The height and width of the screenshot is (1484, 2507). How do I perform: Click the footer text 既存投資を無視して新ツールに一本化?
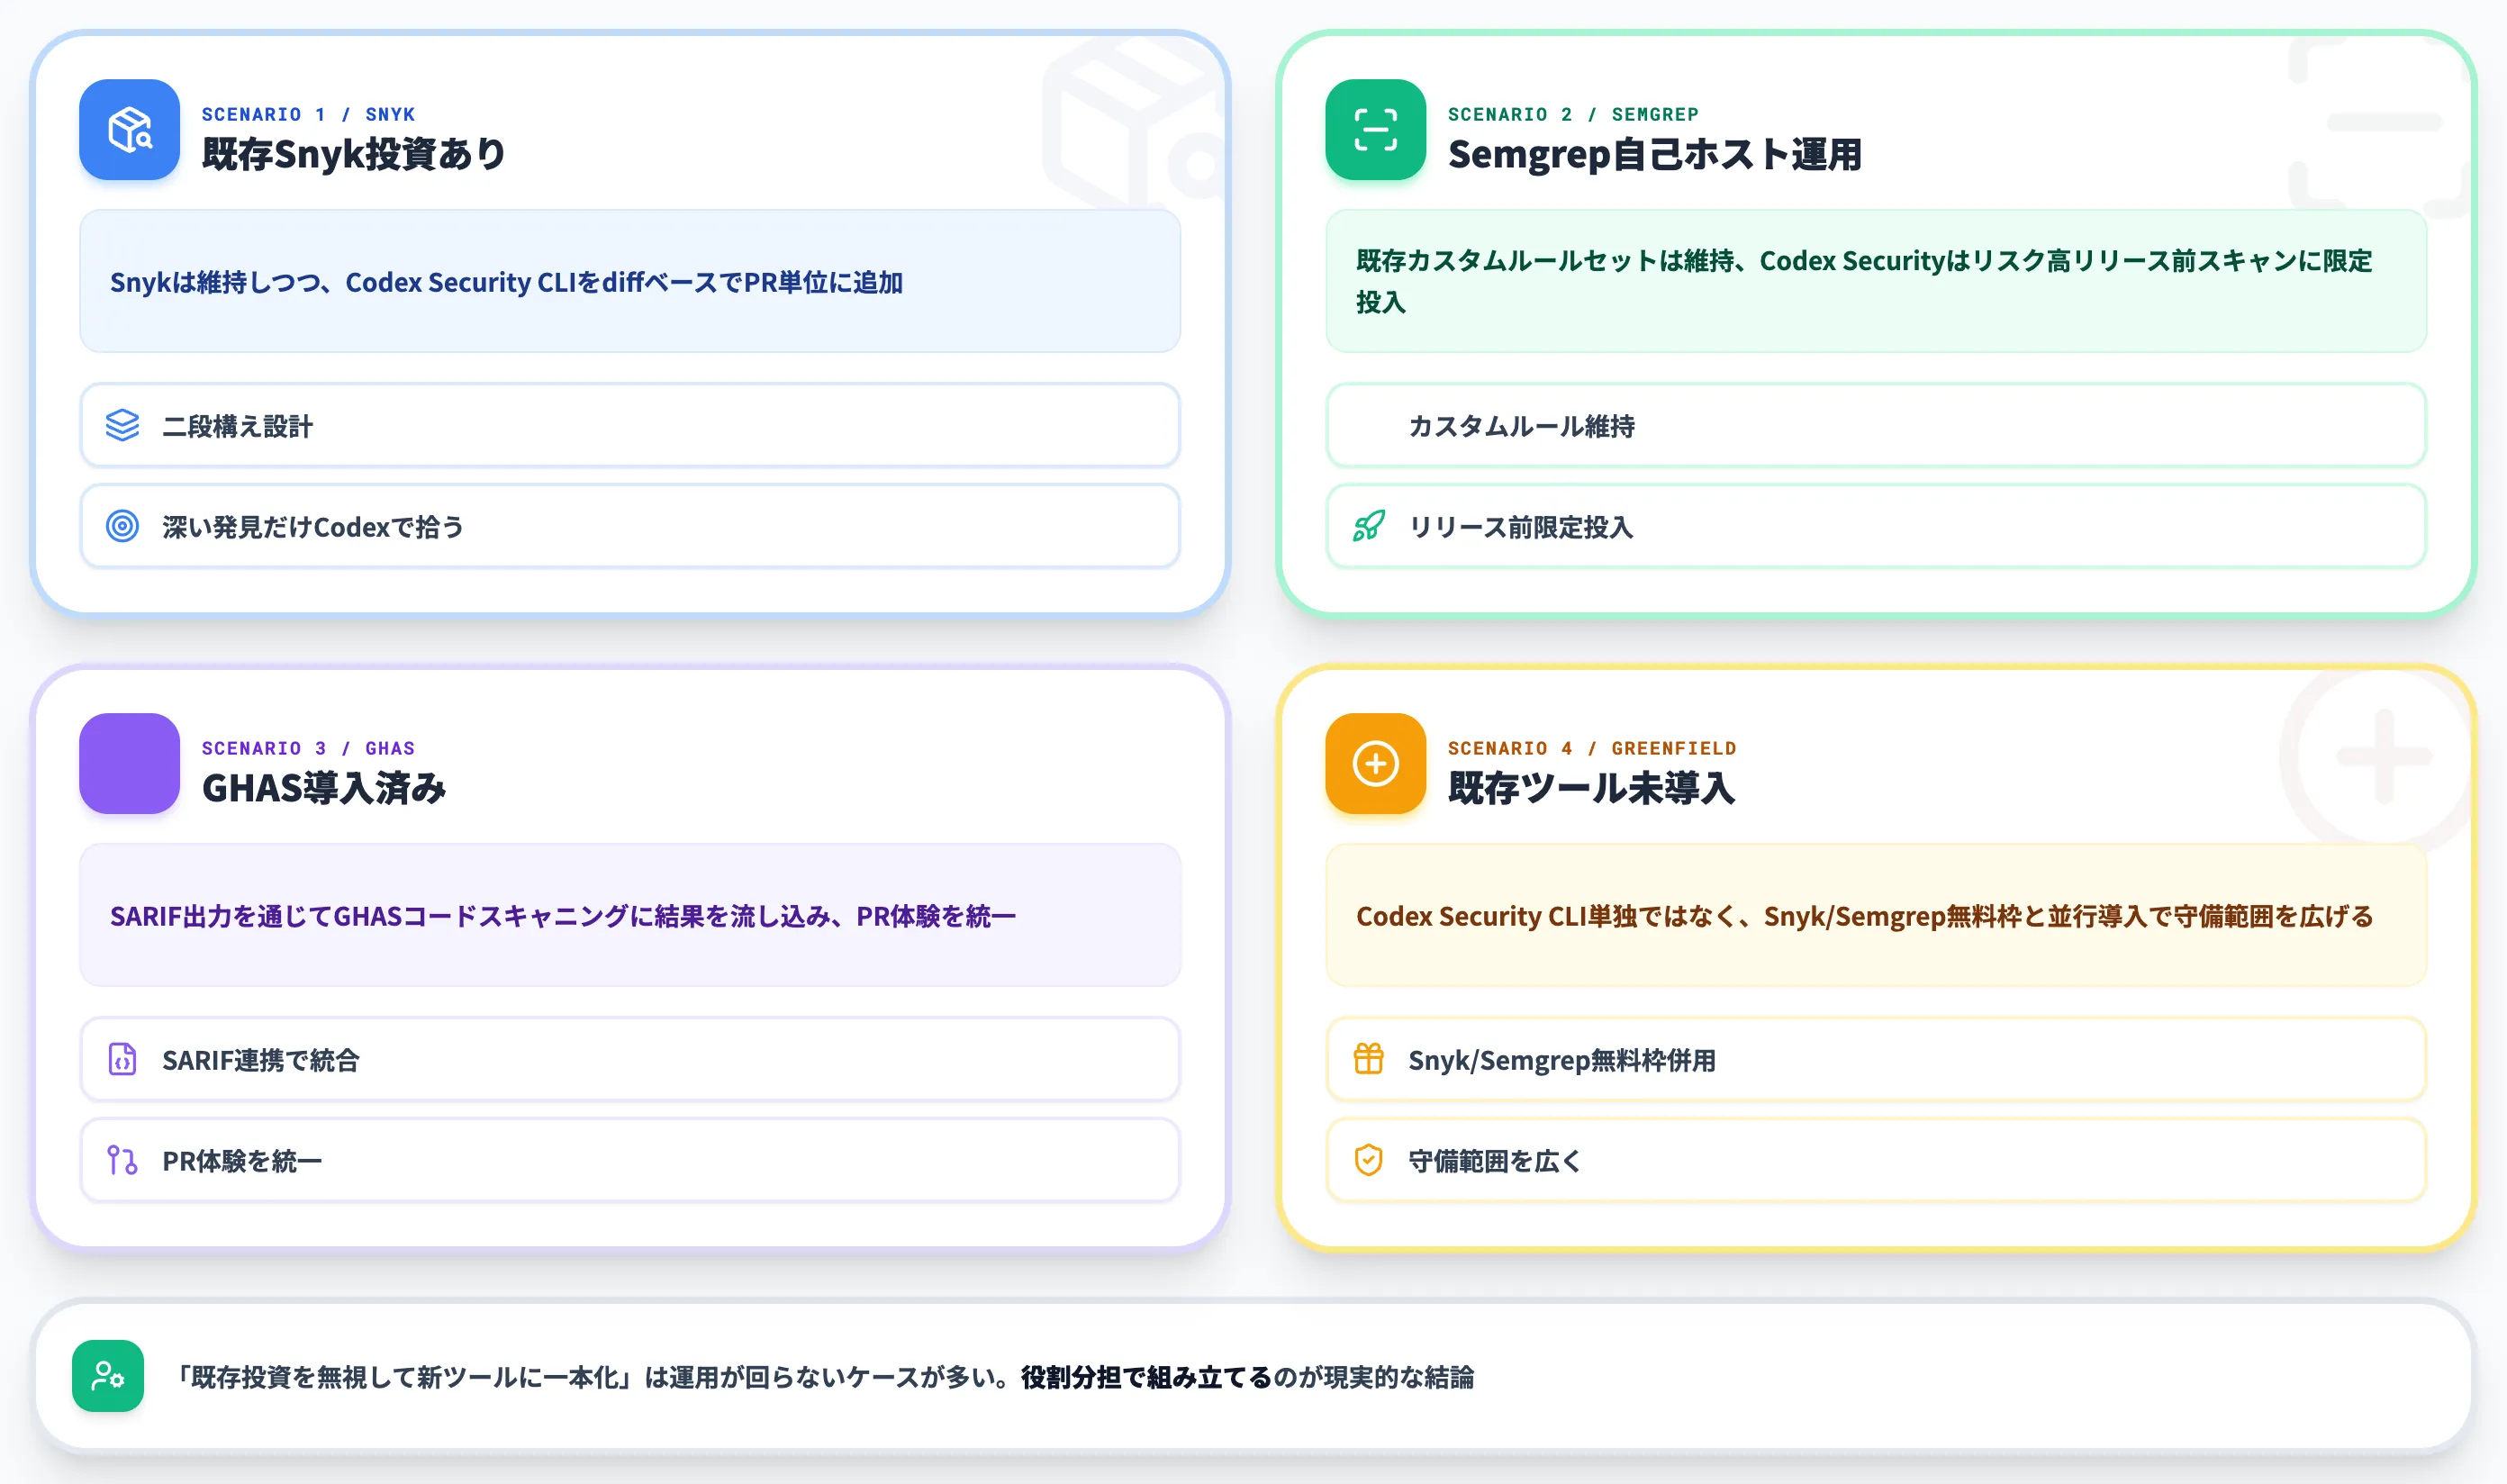pos(404,1377)
